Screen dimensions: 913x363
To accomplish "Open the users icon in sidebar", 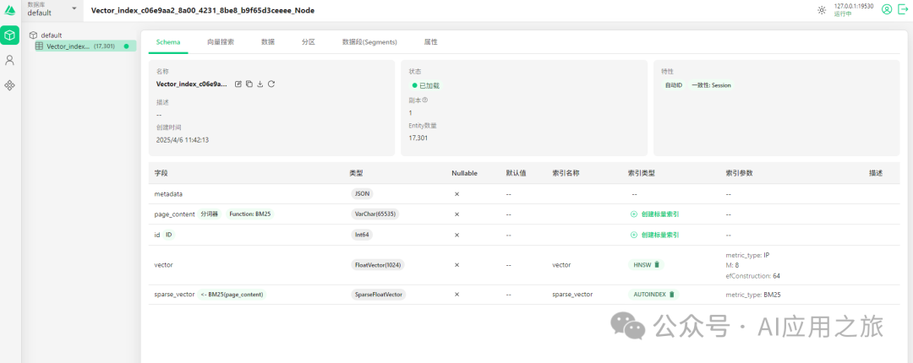I will (x=10, y=60).
